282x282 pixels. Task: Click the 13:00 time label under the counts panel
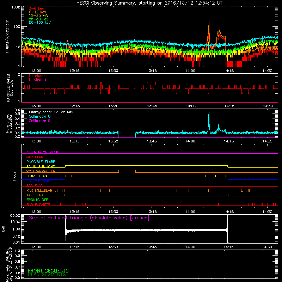36,71
